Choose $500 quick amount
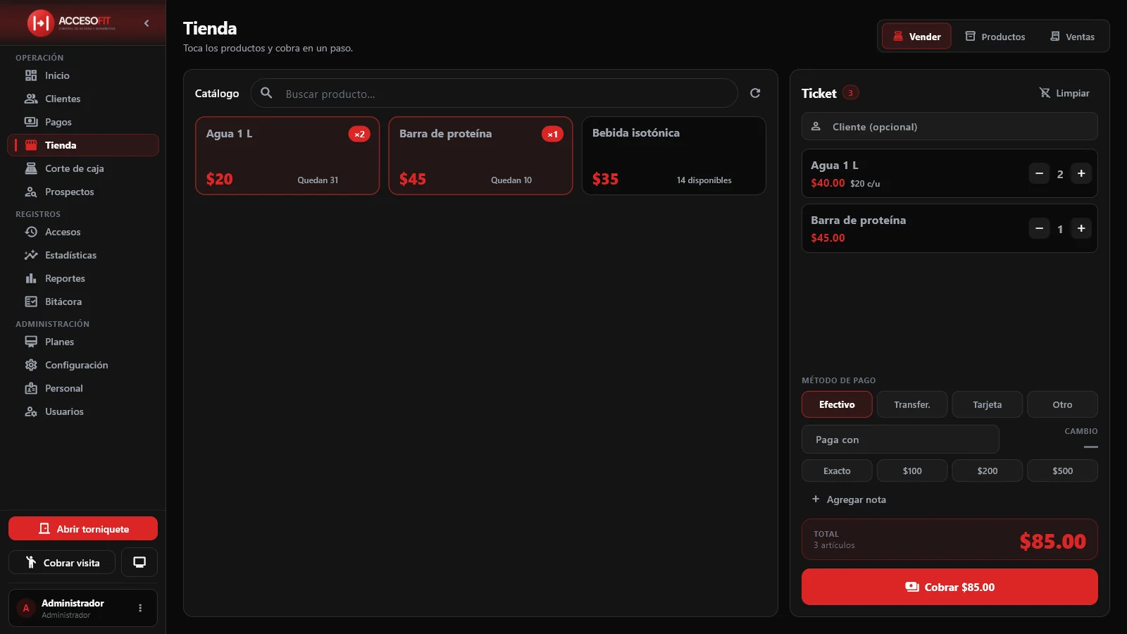 point(1062,471)
